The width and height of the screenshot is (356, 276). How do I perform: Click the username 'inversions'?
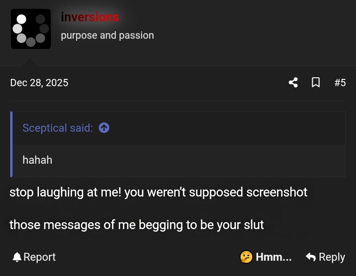[90, 17]
